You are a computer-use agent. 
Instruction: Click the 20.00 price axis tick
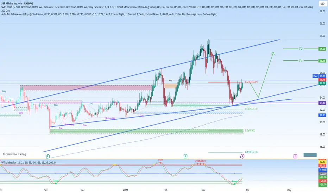(322, 122)
